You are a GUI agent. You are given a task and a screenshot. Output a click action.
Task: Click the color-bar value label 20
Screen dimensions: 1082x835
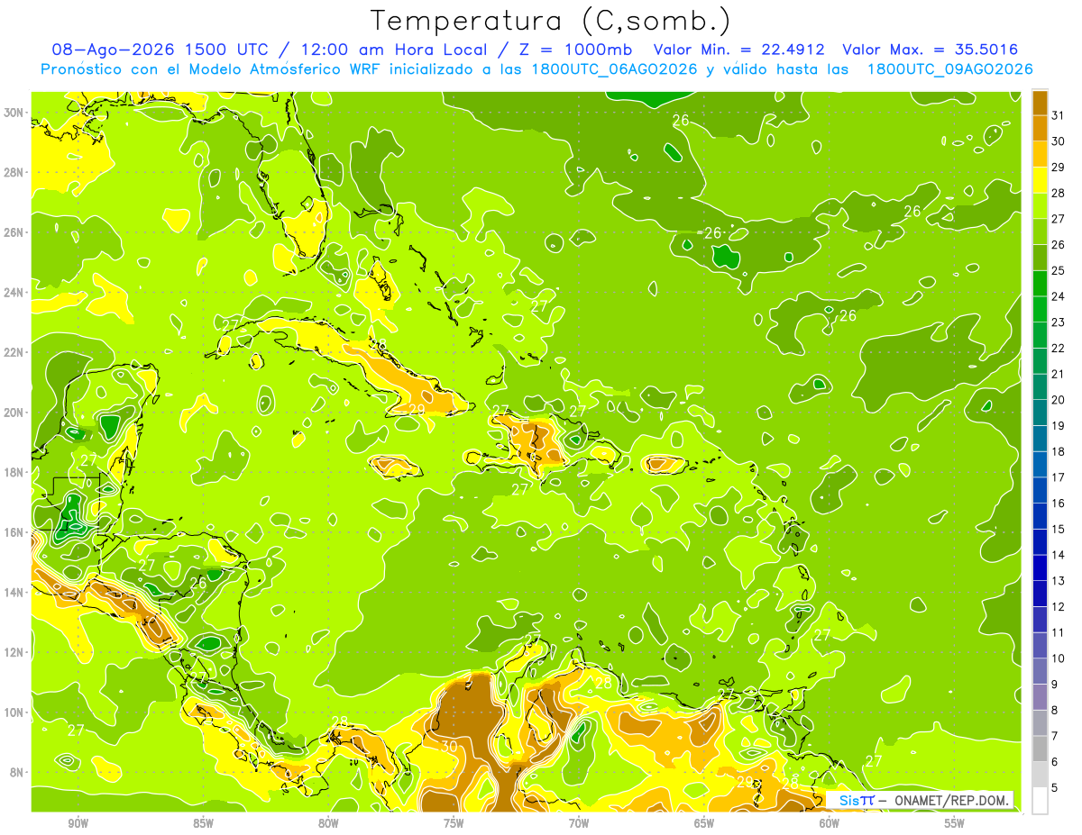coord(1059,400)
